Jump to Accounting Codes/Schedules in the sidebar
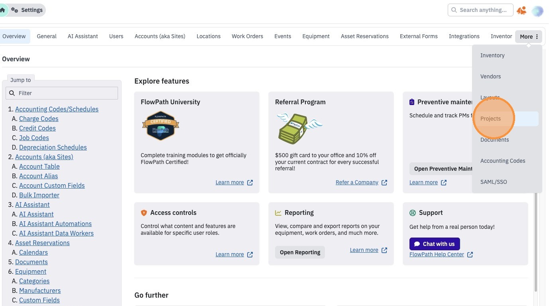This screenshot has height=306, width=549. point(57,109)
